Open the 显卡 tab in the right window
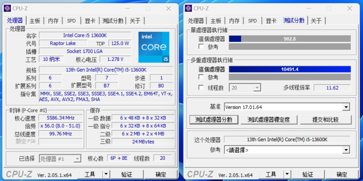 (271, 21)
